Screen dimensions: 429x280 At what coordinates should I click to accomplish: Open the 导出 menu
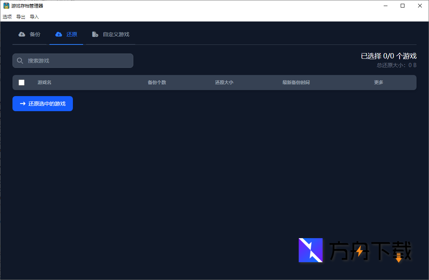20,17
